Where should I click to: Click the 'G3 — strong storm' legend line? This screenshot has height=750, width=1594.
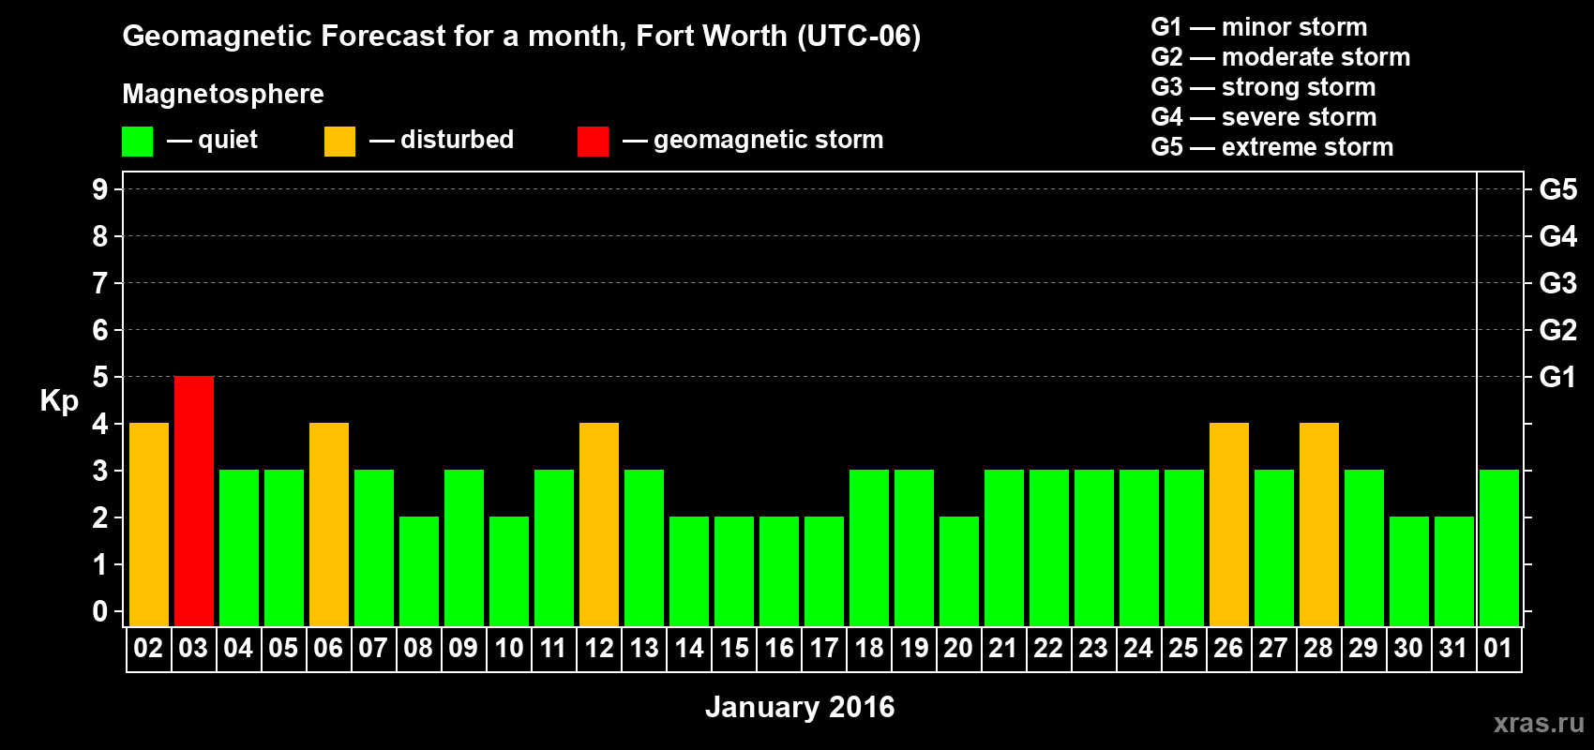point(1263,87)
